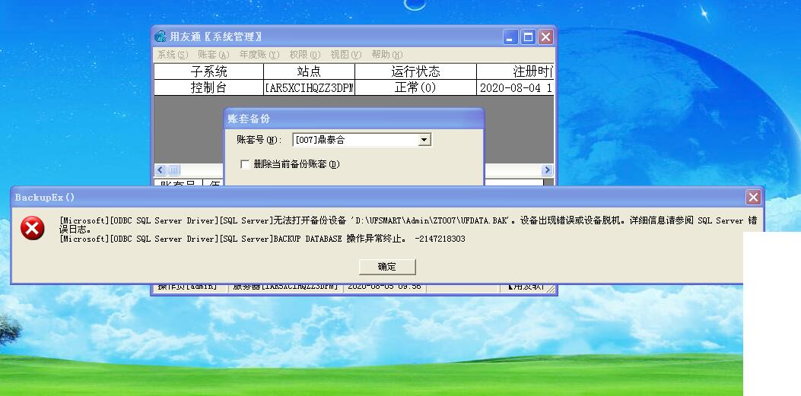Screen dimensions: 801x396
Task: Select the 控制台 row cell
Action: coord(208,87)
